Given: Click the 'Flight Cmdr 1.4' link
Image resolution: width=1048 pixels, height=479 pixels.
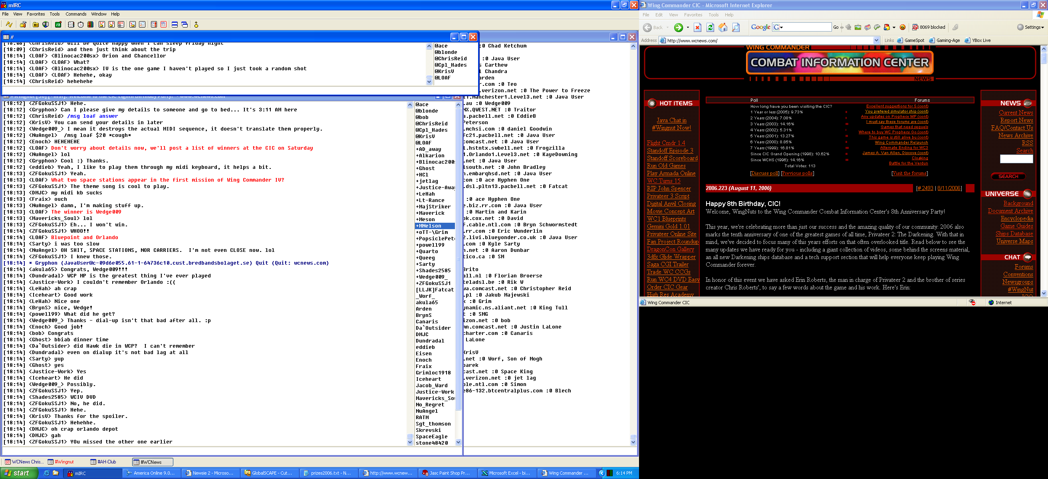Looking at the screenshot, I should pyautogui.click(x=665, y=143).
